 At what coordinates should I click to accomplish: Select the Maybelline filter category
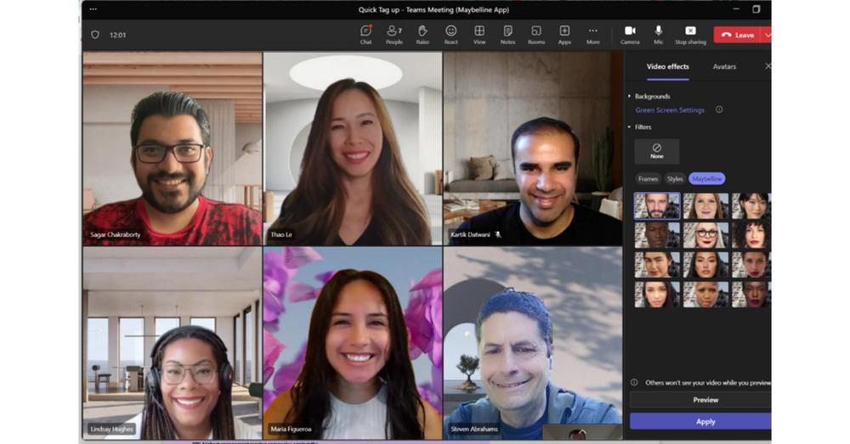point(707,178)
